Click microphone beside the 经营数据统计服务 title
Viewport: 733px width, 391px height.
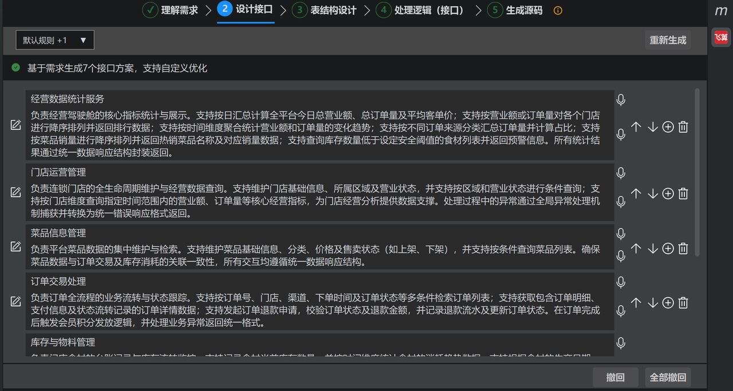point(621,100)
